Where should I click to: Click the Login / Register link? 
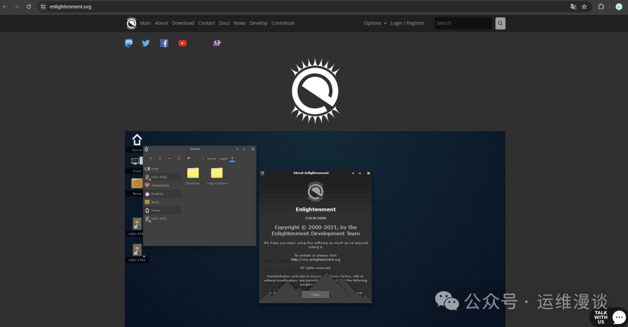click(x=407, y=23)
